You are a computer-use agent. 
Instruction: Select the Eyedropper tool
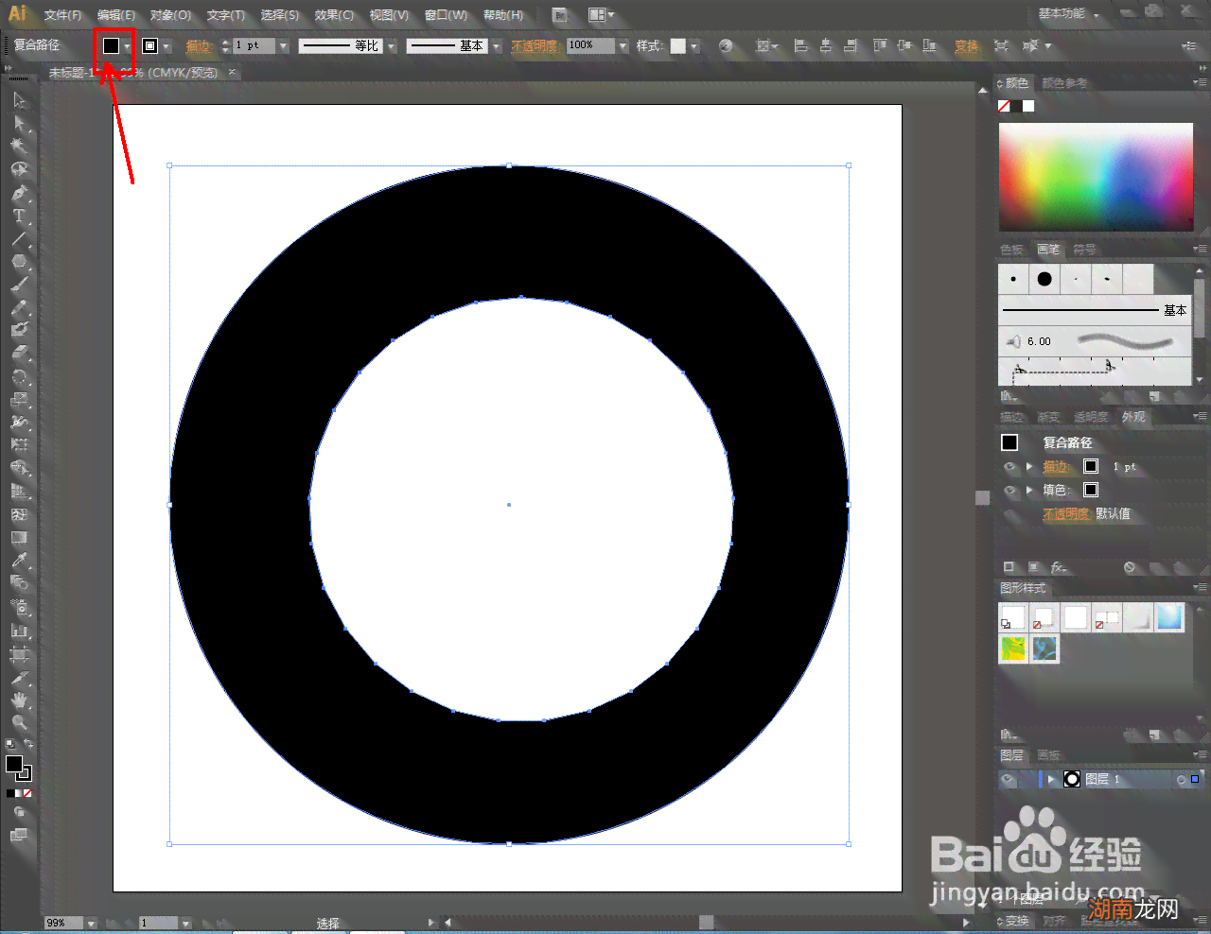[x=19, y=561]
